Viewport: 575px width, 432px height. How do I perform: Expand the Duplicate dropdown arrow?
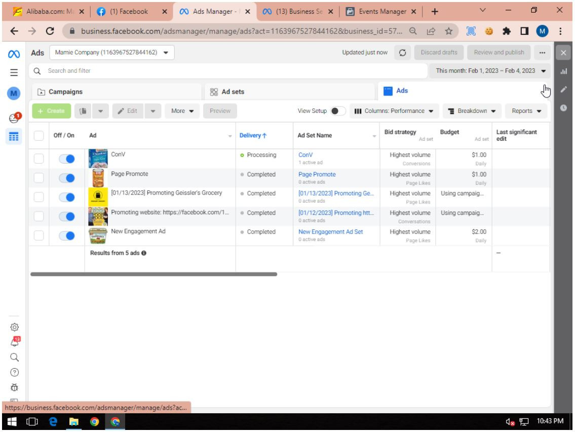(100, 111)
